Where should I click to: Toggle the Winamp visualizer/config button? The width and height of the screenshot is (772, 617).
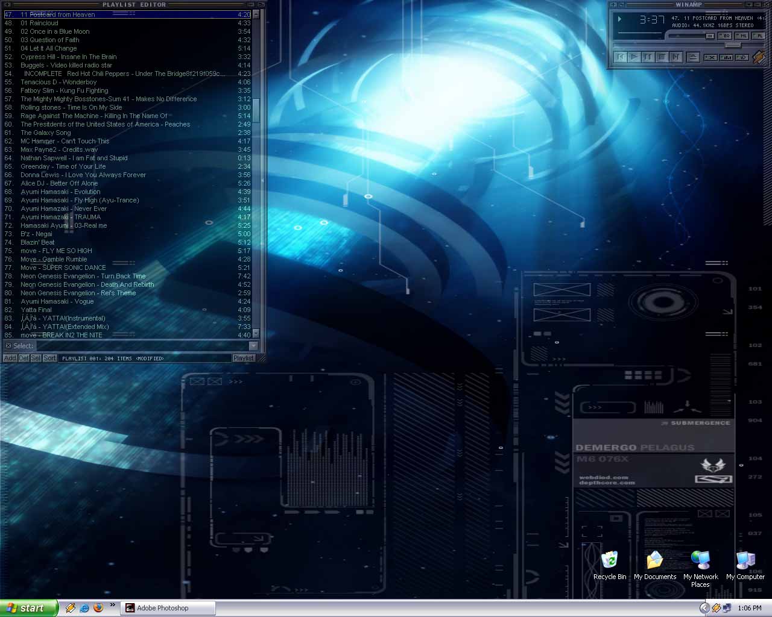coord(726,57)
